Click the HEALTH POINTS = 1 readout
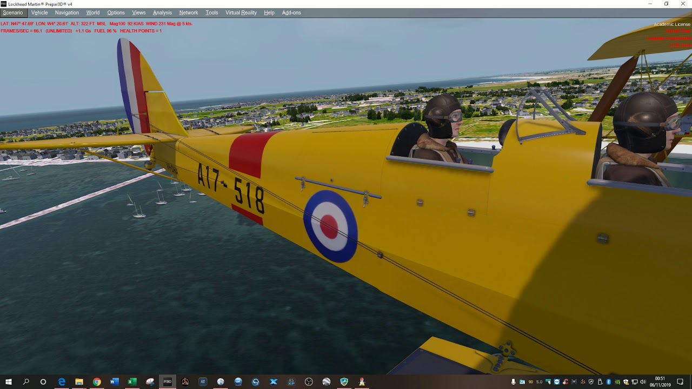 141,31
